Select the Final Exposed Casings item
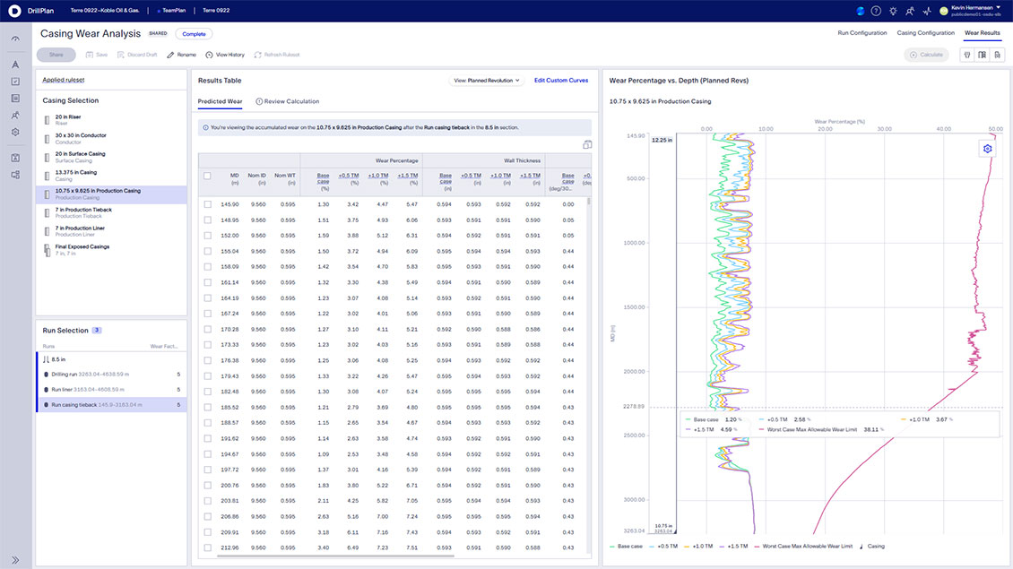1013x569 pixels. coord(111,250)
